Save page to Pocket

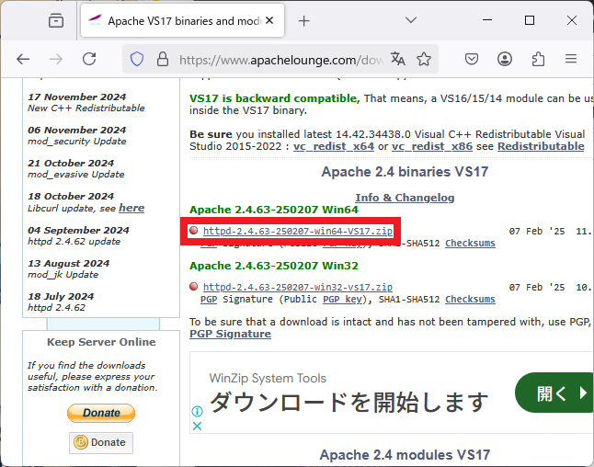pyautogui.click(x=472, y=59)
